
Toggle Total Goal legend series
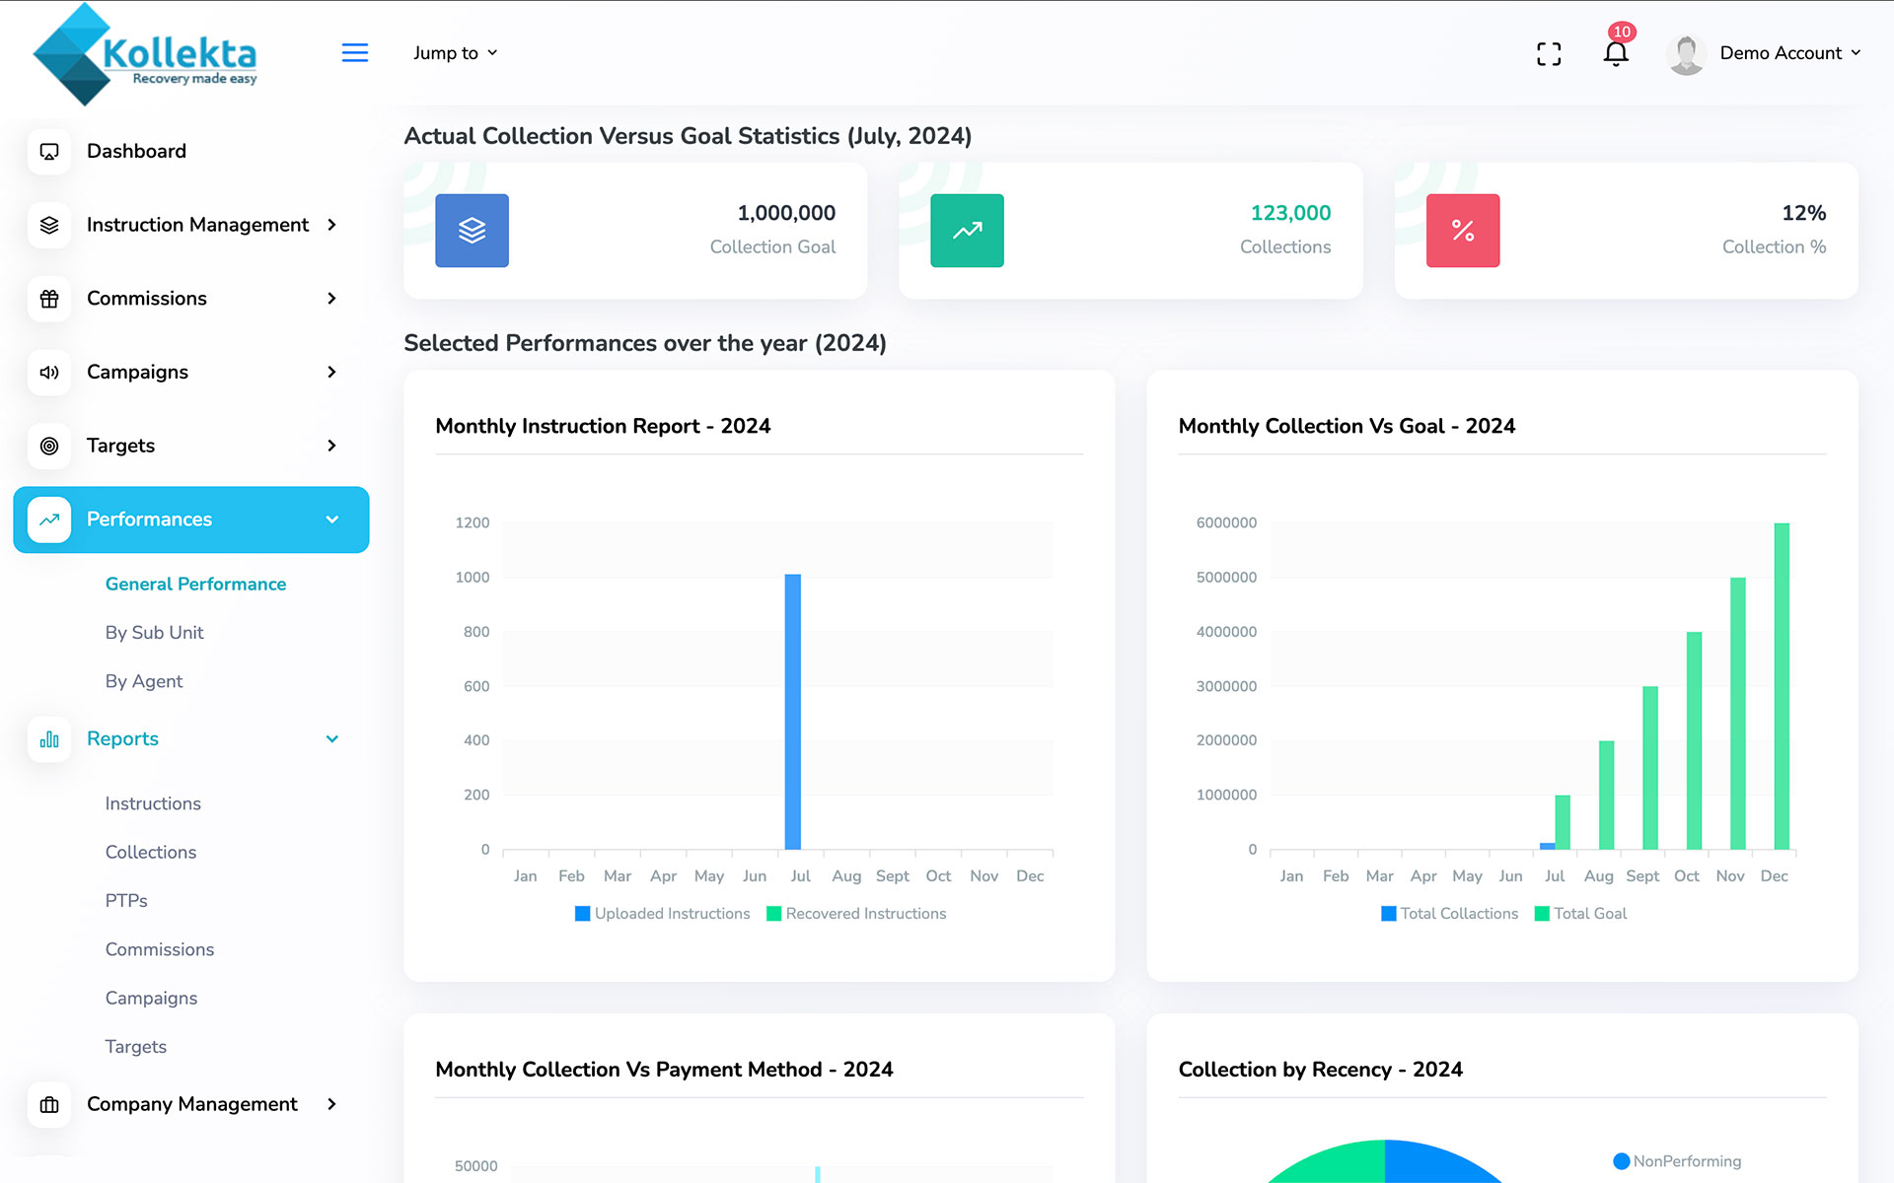tap(1580, 914)
